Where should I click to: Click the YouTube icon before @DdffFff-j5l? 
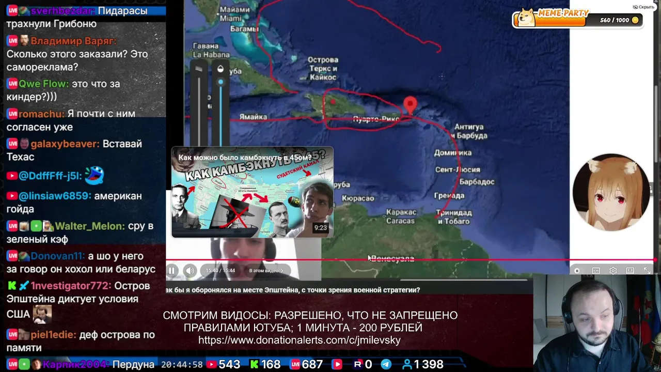click(x=12, y=176)
